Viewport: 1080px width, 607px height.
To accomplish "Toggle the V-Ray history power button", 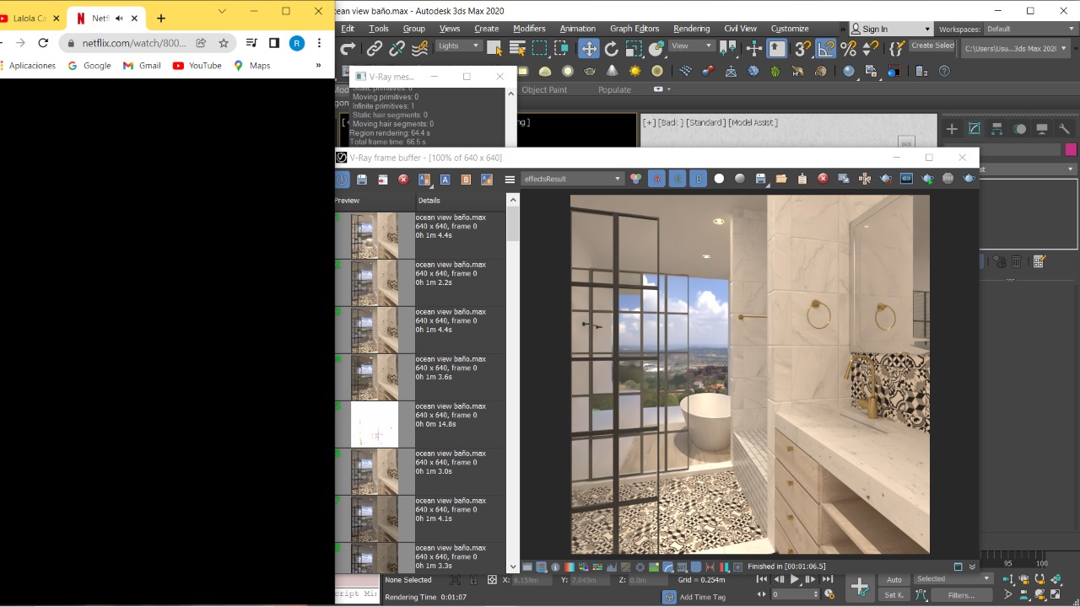I will pyautogui.click(x=342, y=179).
